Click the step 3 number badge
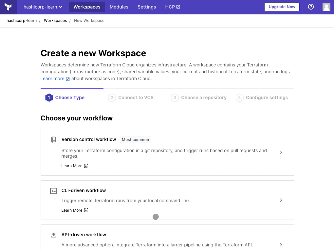This screenshot has width=334, height=250. [x=175, y=98]
